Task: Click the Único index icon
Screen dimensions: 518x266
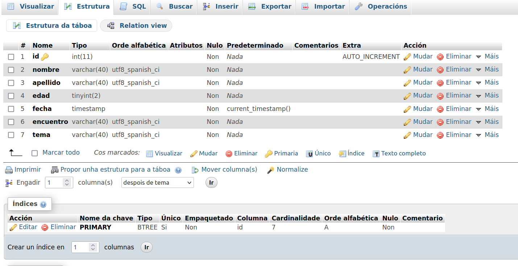Action: click(309, 154)
